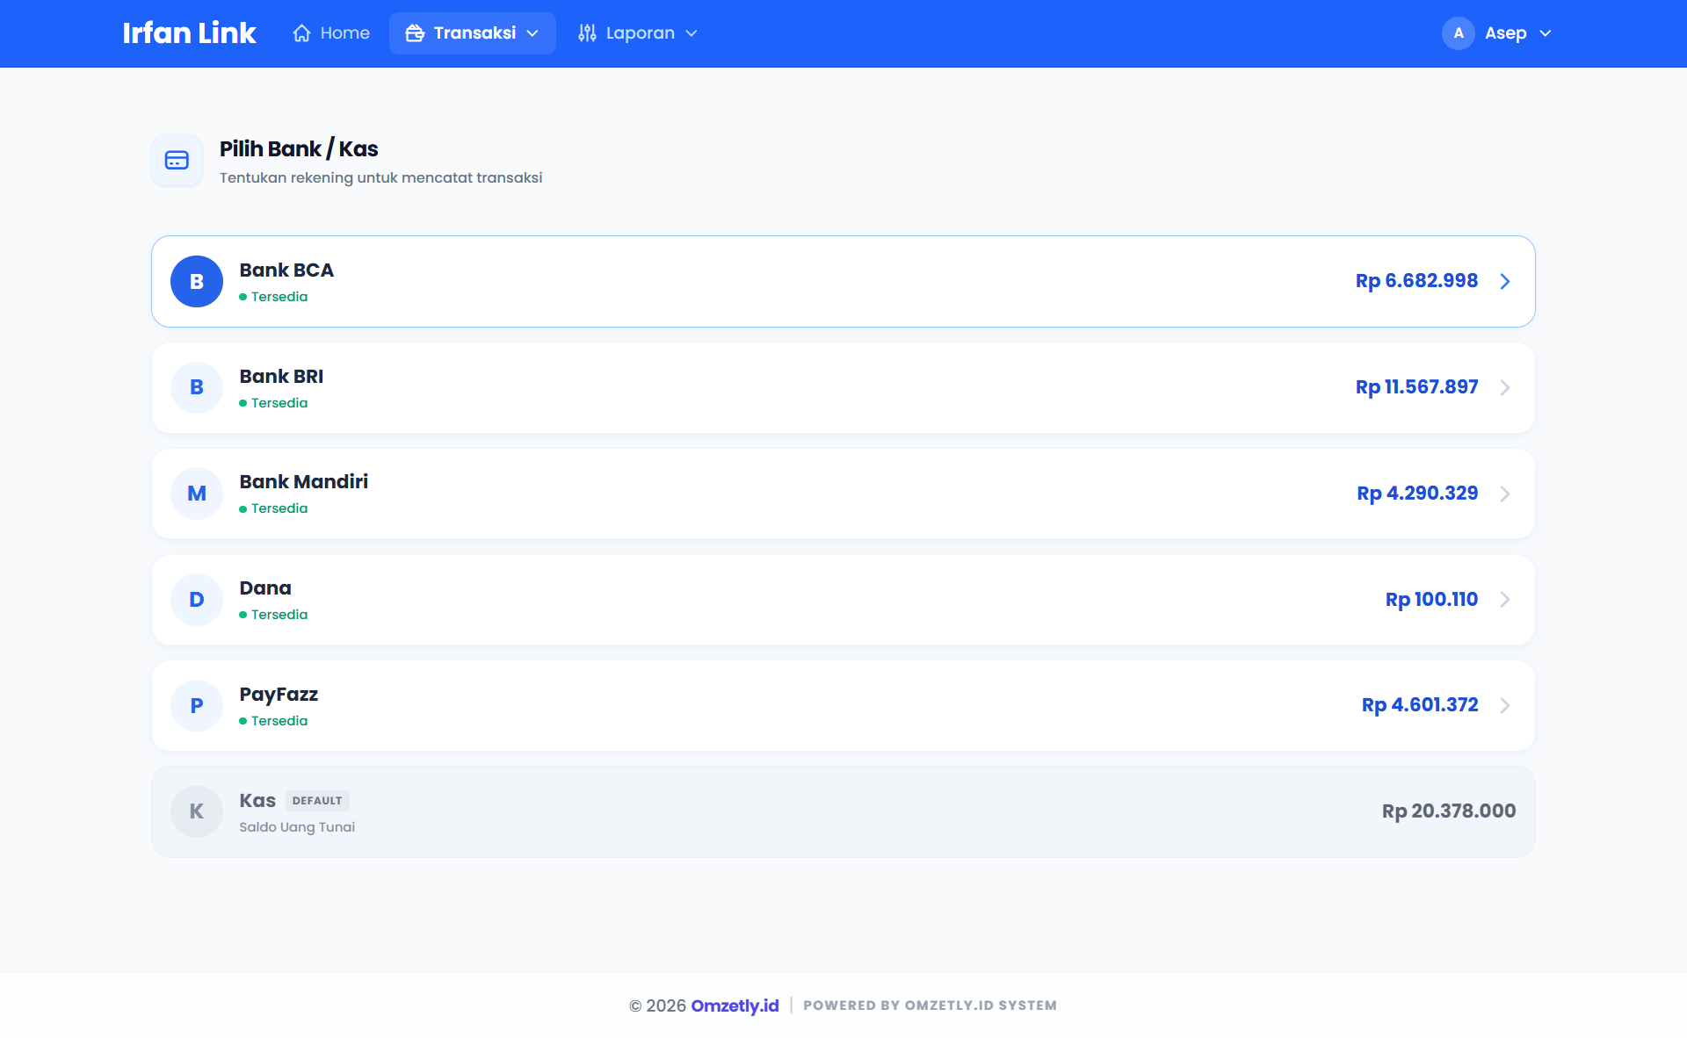Choose the Dana account name
The image size is (1687, 1038).
265,588
